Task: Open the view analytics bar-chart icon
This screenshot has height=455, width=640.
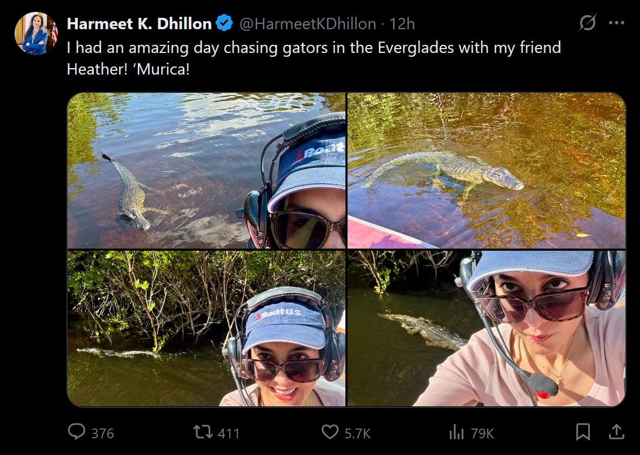Action: click(457, 432)
